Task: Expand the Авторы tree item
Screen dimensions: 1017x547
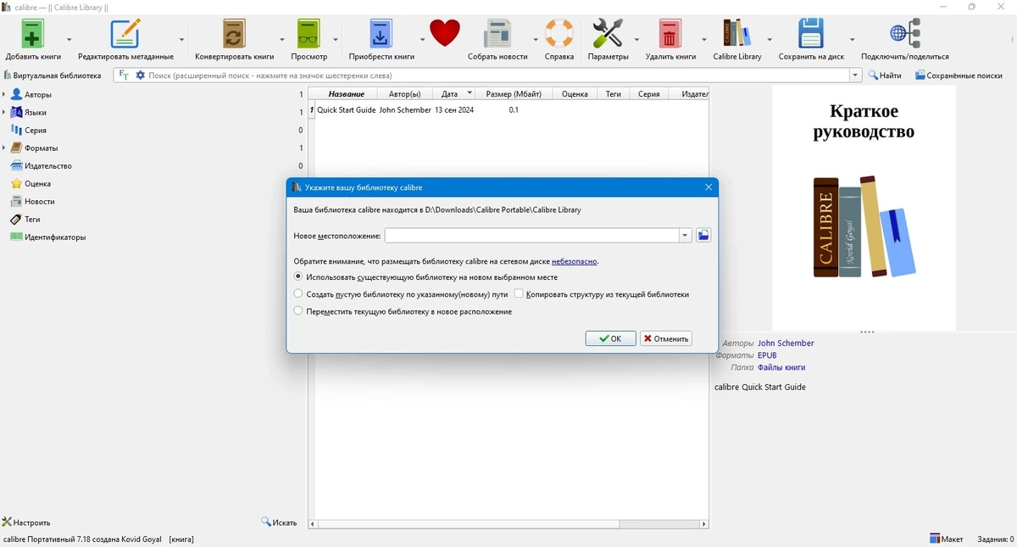Action: [x=4, y=95]
